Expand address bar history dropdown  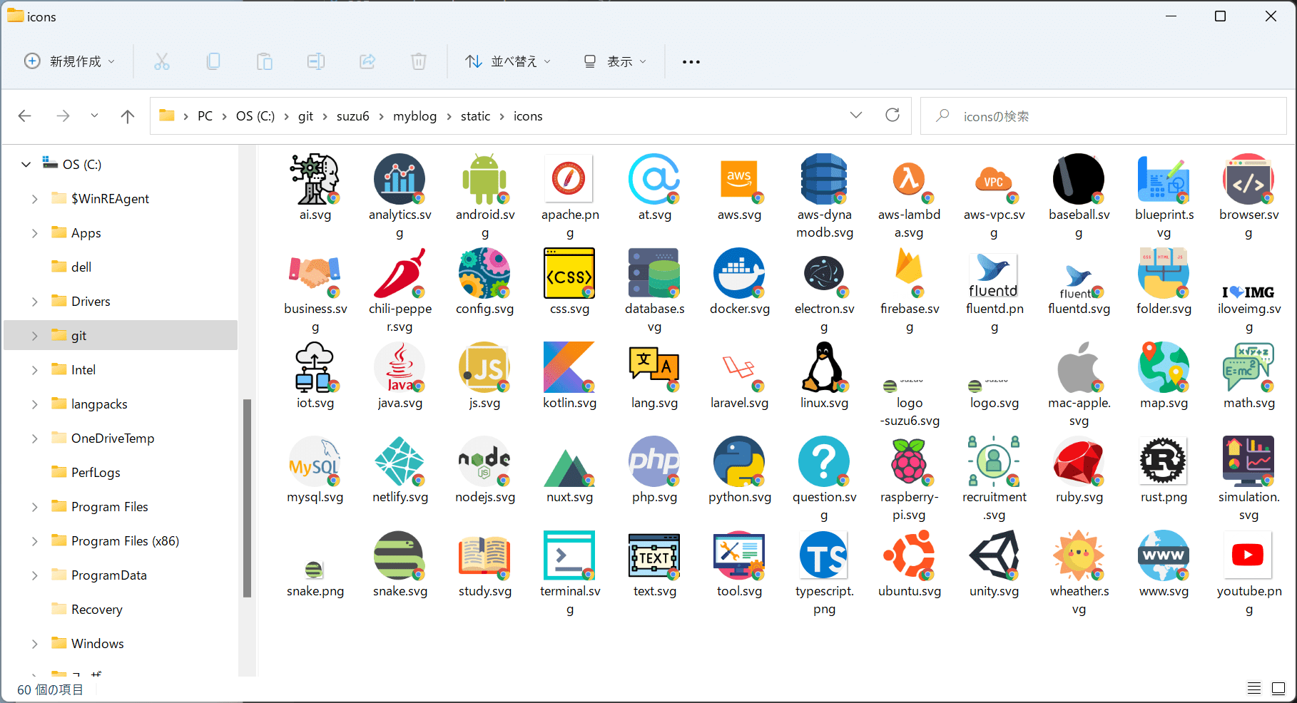tap(856, 116)
